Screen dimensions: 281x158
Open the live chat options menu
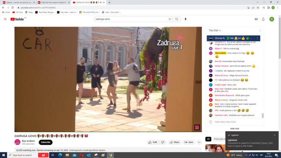pos(260,30)
